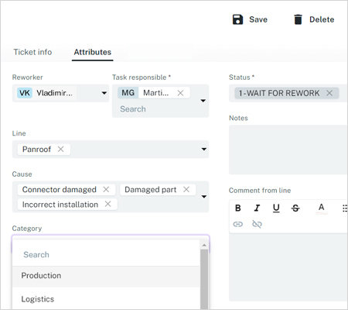Click the Category search field
The image size is (348, 310).
tap(106, 255)
